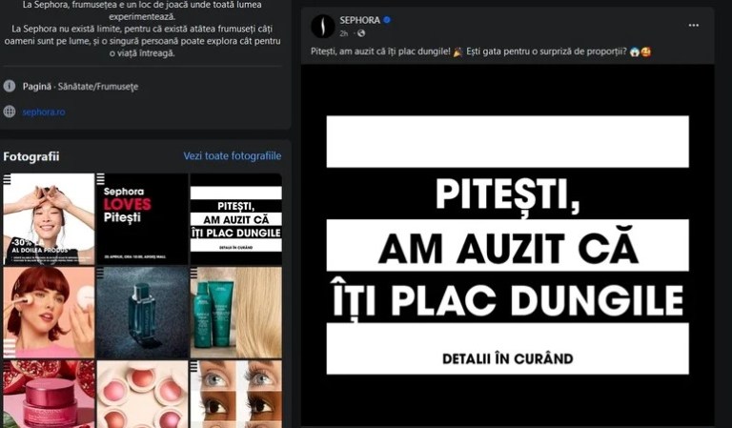Open the SEPHORA page name on post
The height and width of the screenshot is (428, 732).
pyautogui.click(x=359, y=20)
